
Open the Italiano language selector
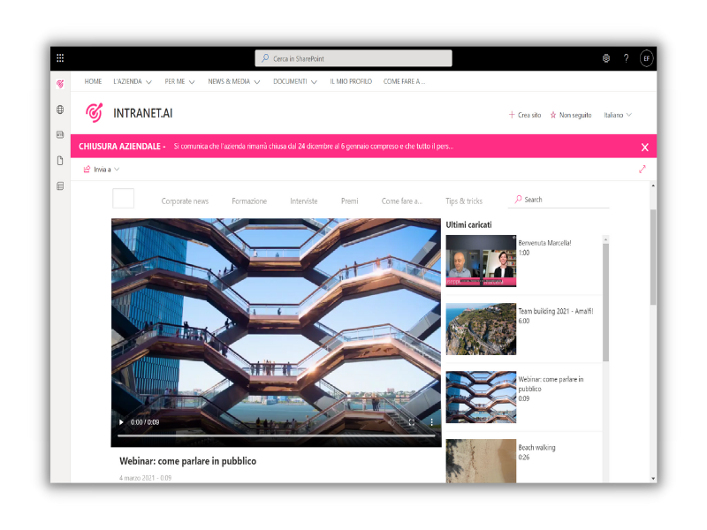click(618, 115)
